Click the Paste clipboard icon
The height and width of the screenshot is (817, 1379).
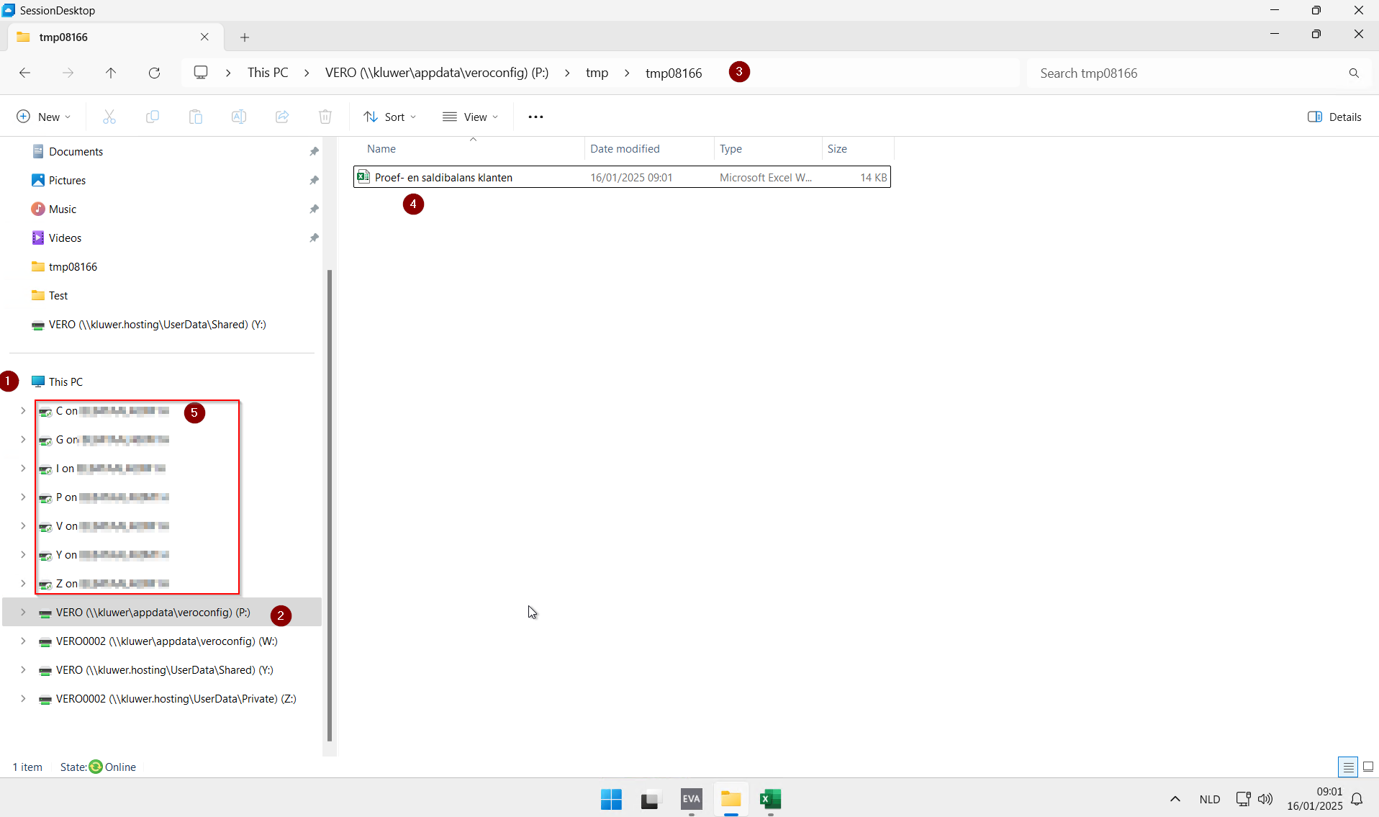tap(196, 117)
